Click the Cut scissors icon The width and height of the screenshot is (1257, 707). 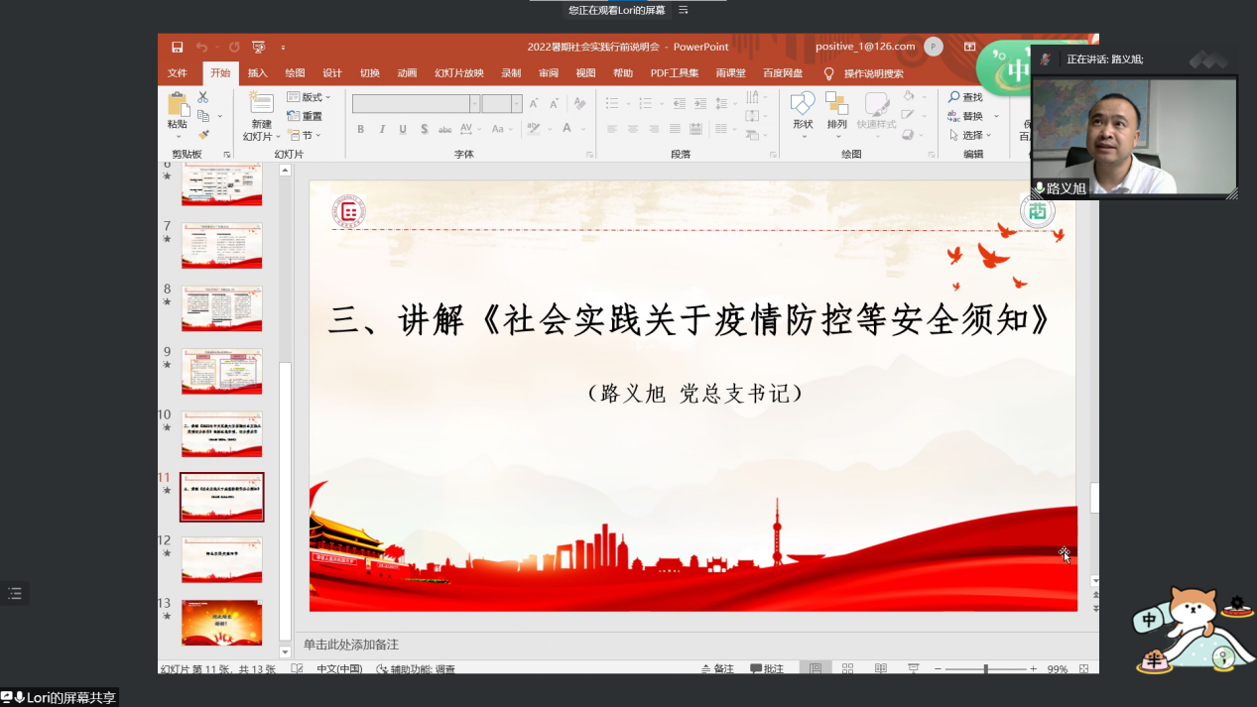[203, 97]
